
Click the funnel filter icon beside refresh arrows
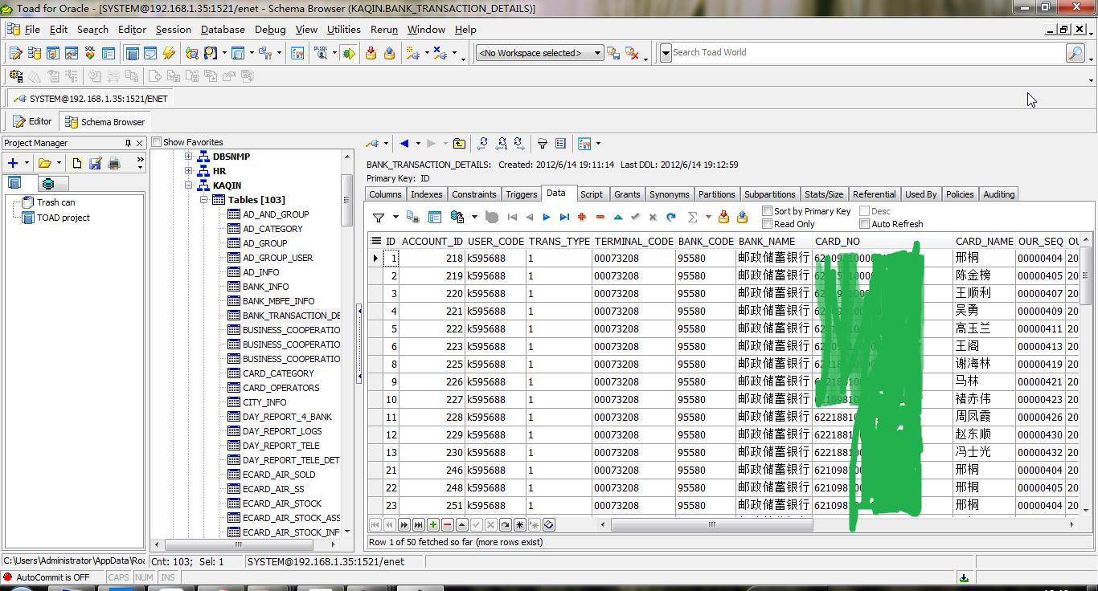click(542, 144)
